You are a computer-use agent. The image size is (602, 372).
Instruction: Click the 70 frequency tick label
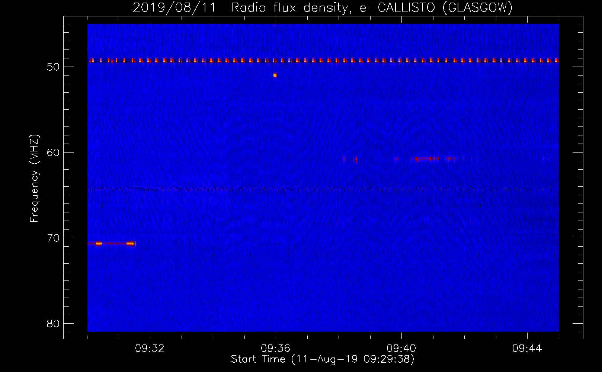coord(53,238)
